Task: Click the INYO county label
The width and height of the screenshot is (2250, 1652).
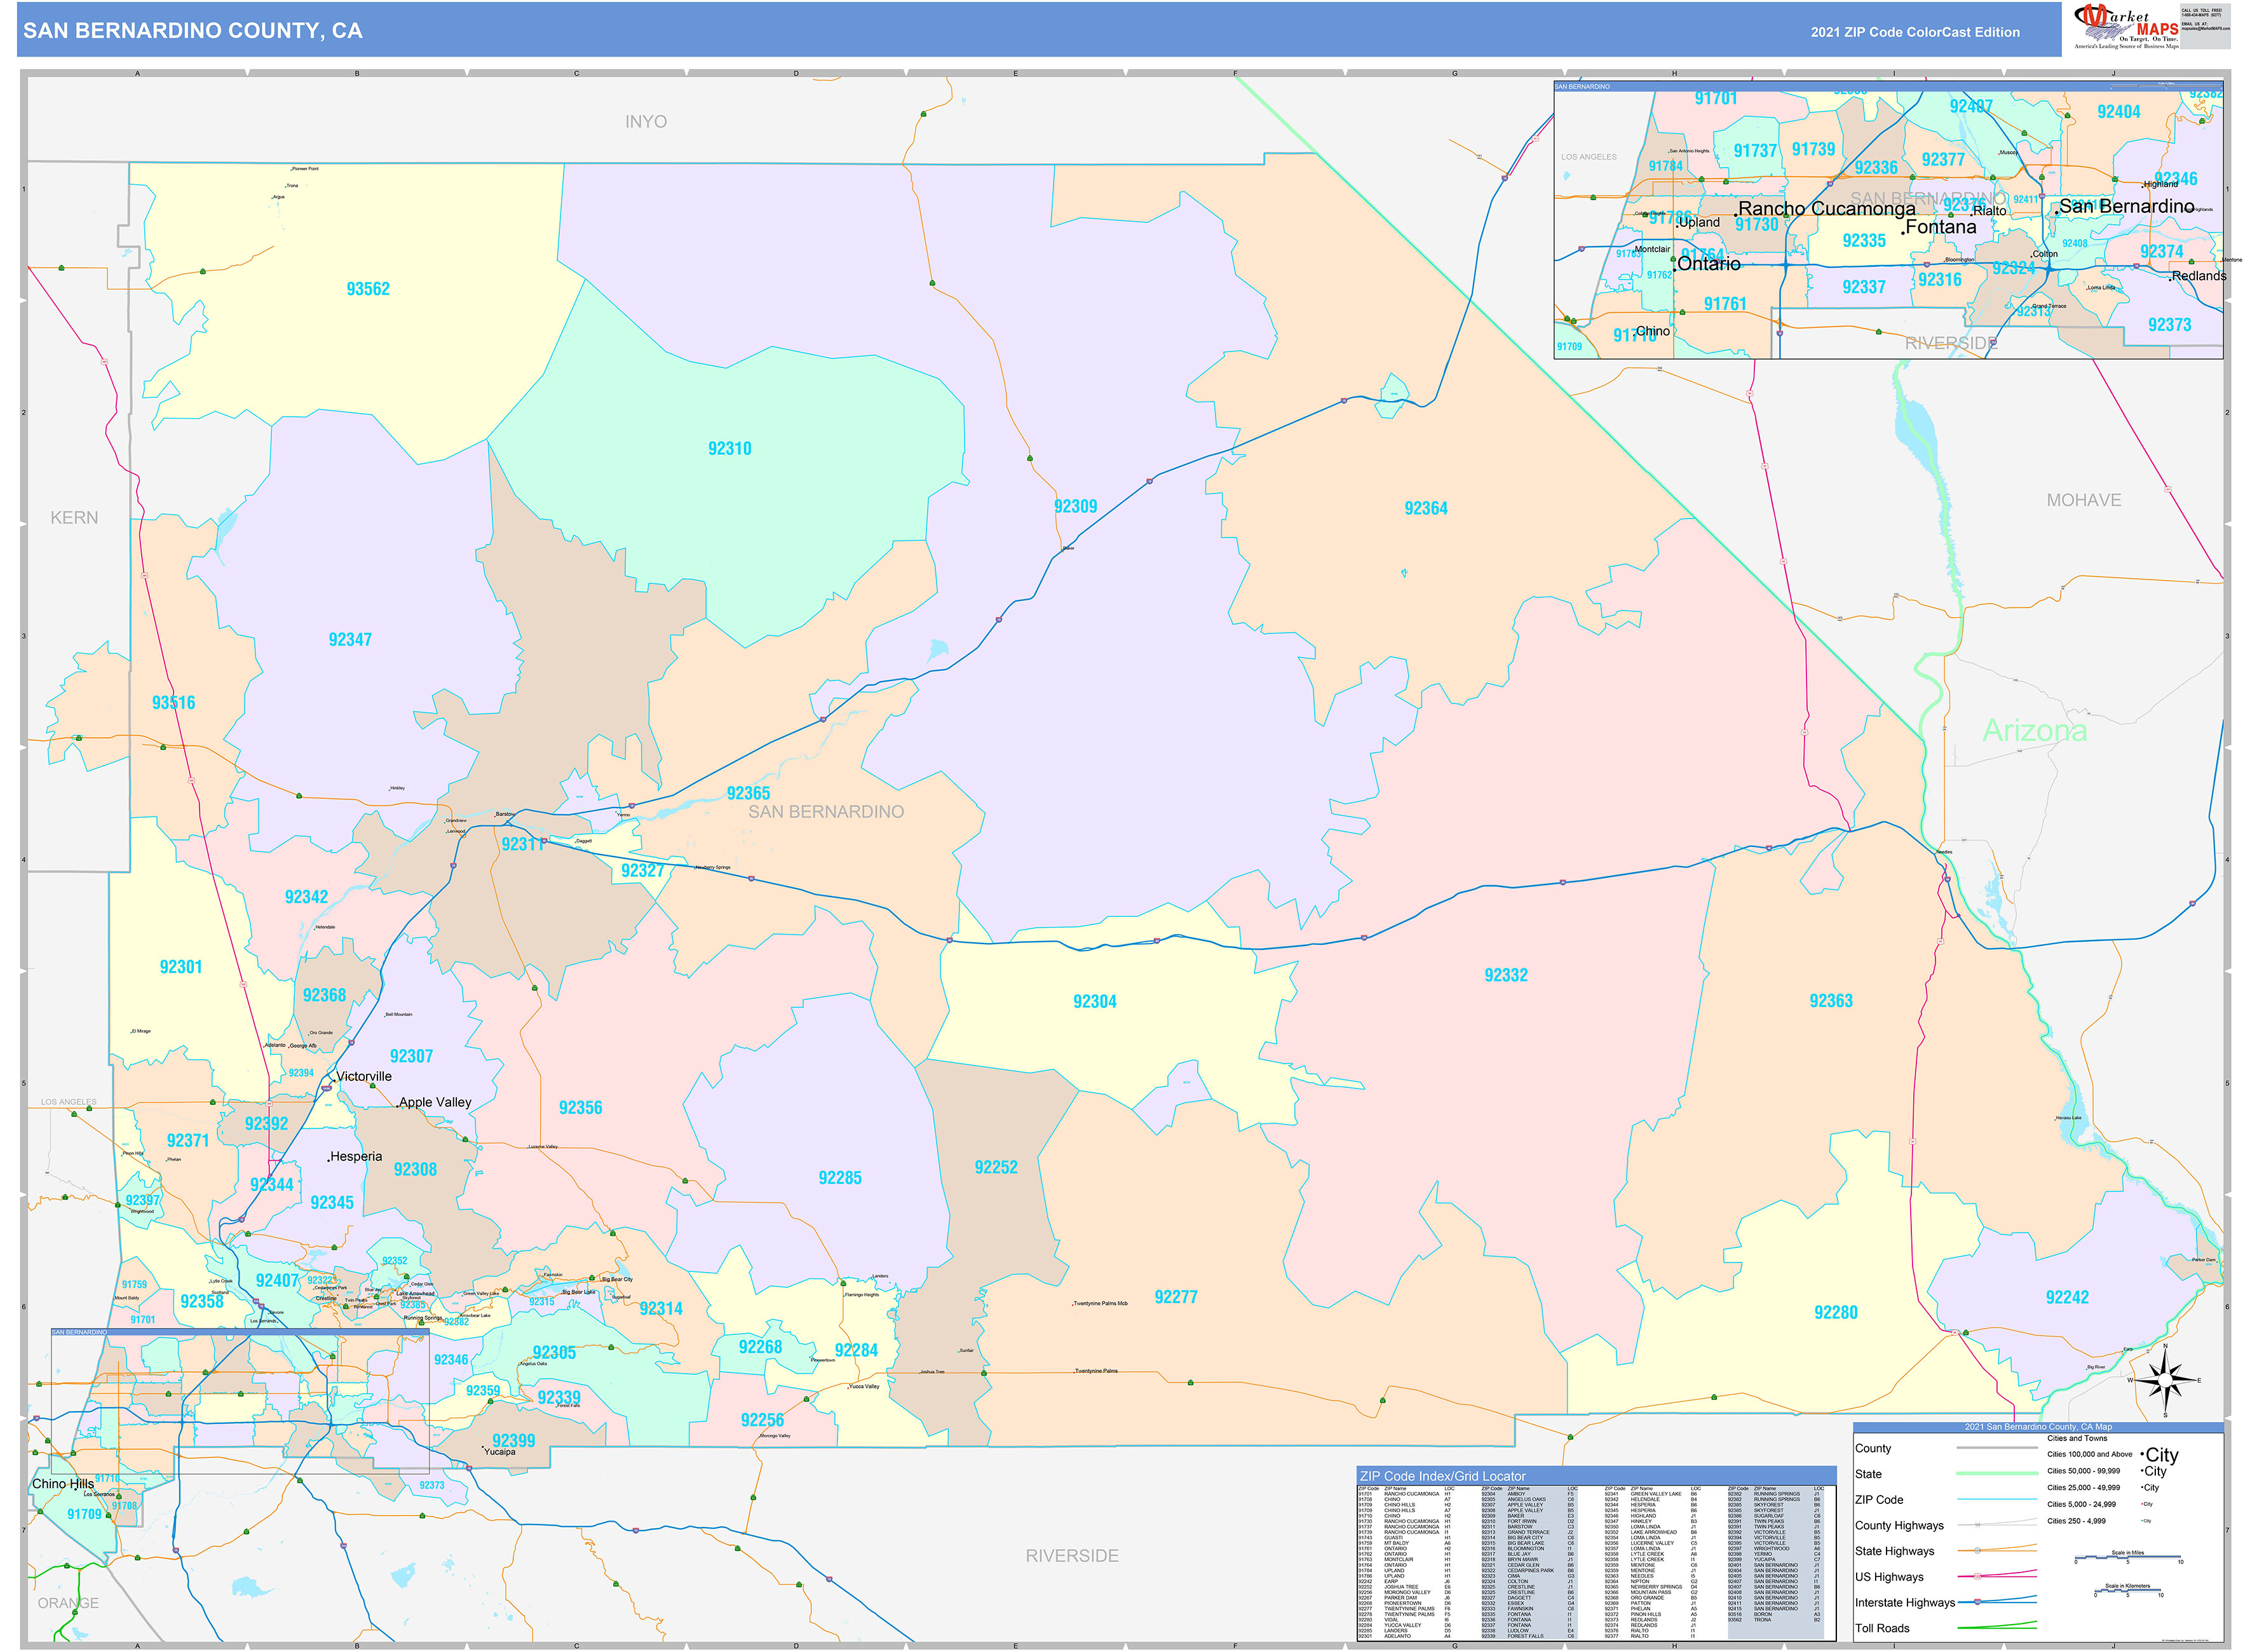Action: (x=646, y=121)
